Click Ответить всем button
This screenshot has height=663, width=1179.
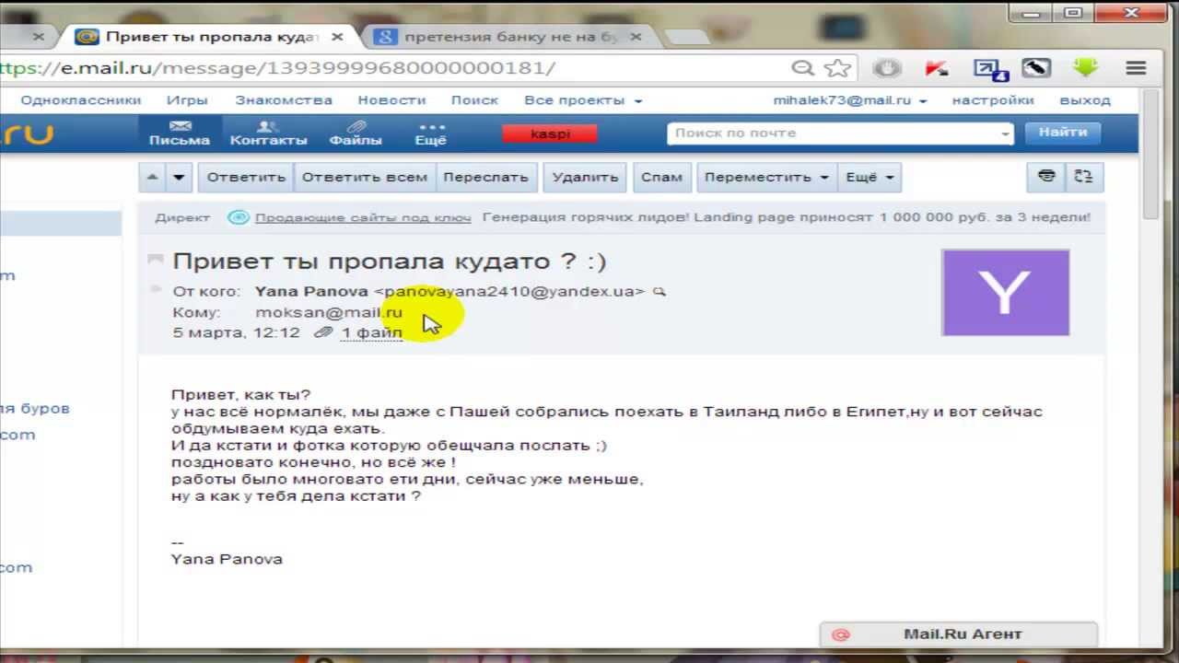[365, 177]
